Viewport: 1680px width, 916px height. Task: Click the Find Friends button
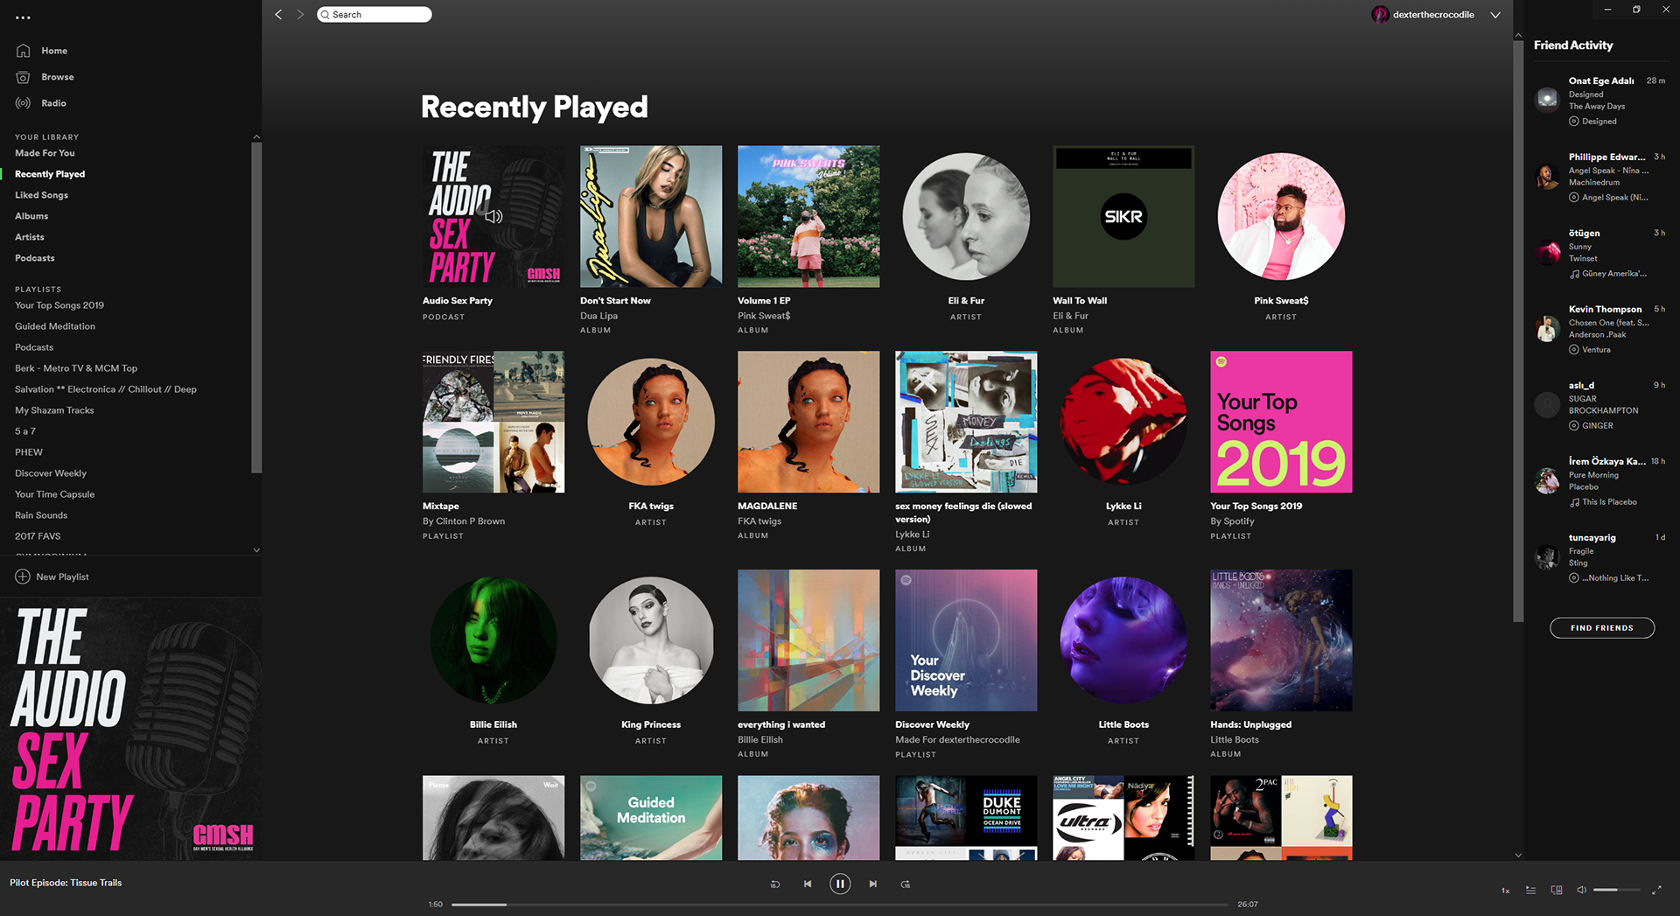1602,628
